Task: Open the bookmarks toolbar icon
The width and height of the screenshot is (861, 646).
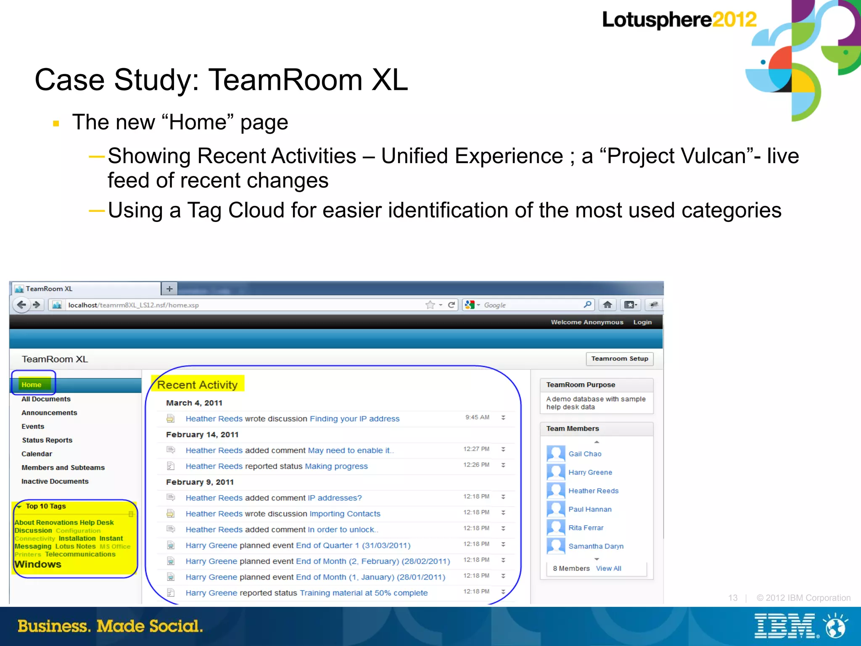Action: click(x=631, y=305)
